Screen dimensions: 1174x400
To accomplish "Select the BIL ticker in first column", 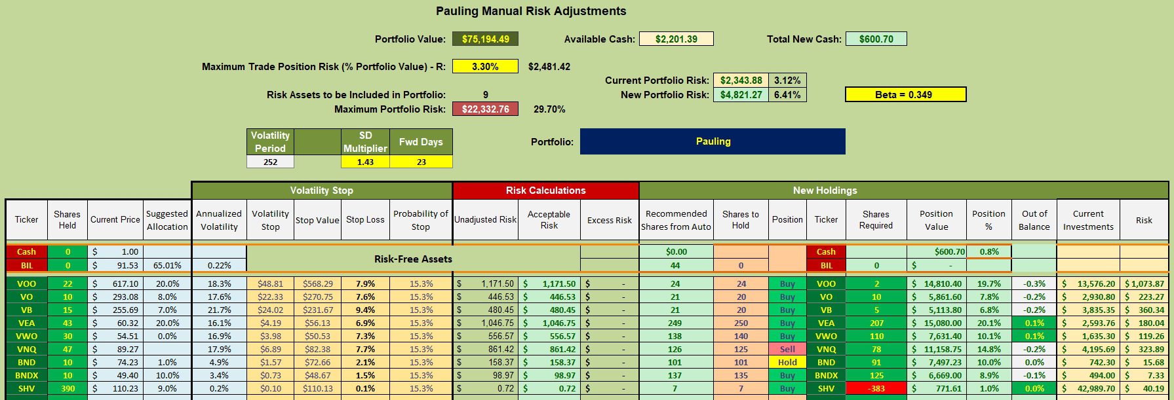I will (26, 266).
